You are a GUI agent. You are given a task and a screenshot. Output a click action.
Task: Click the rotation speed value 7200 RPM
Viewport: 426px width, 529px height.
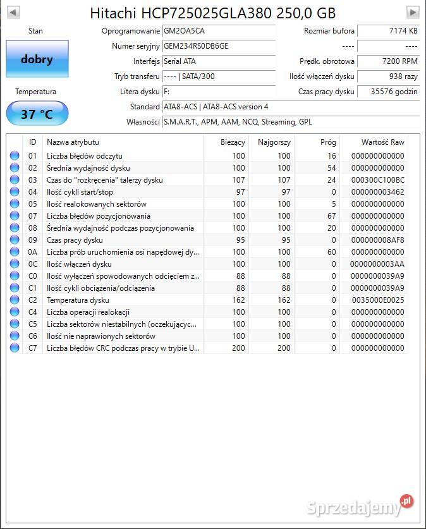click(x=388, y=61)
